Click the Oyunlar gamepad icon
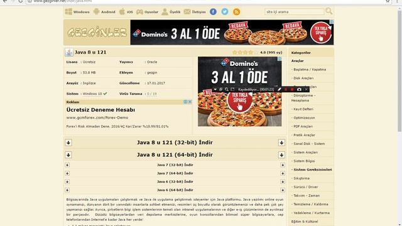 point(139,12)
